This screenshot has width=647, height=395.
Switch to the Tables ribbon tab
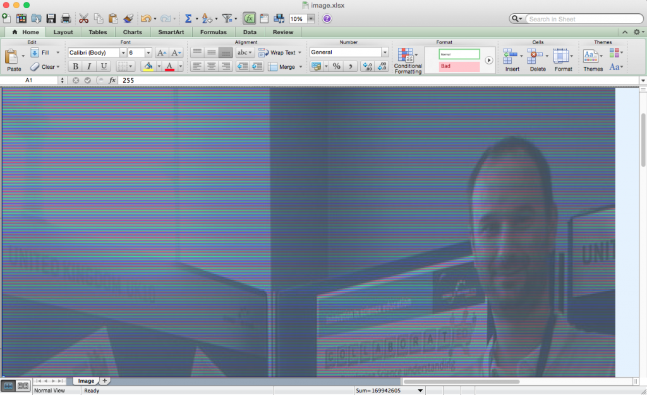click(98, 32)
